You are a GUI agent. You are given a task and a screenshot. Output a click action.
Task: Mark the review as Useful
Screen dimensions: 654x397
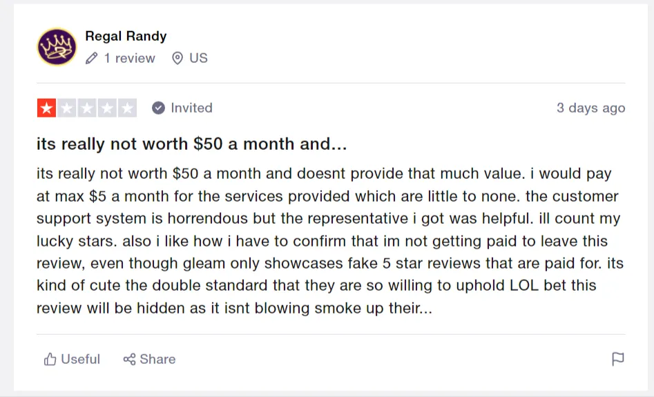tap(72, 359)
